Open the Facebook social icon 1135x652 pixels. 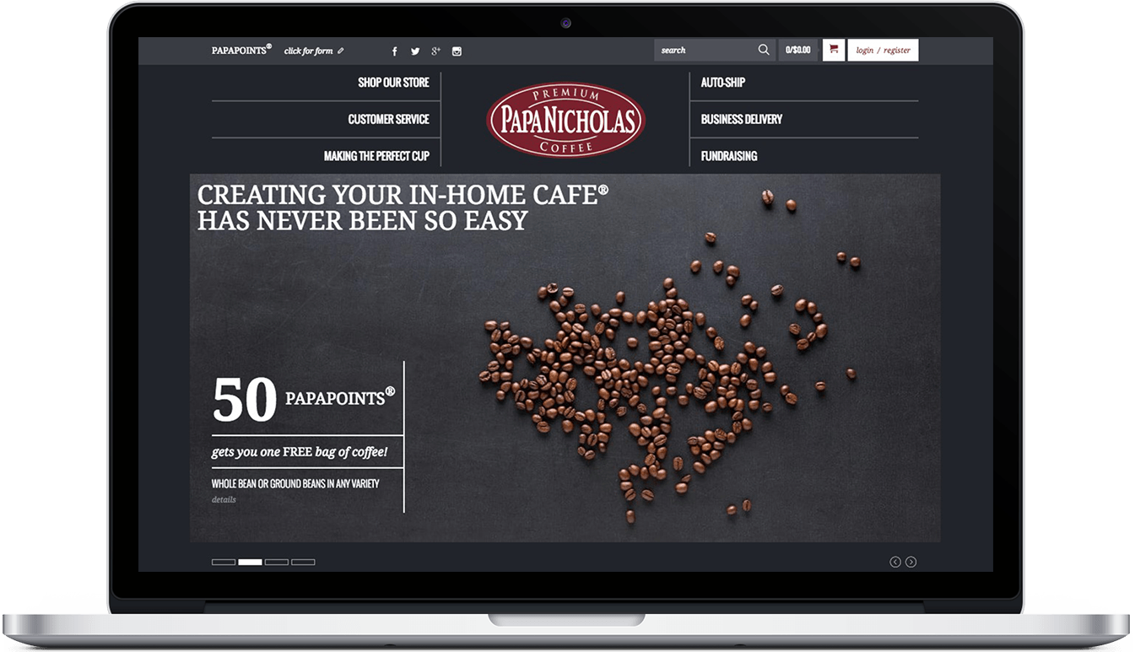(x=394, y=51)
